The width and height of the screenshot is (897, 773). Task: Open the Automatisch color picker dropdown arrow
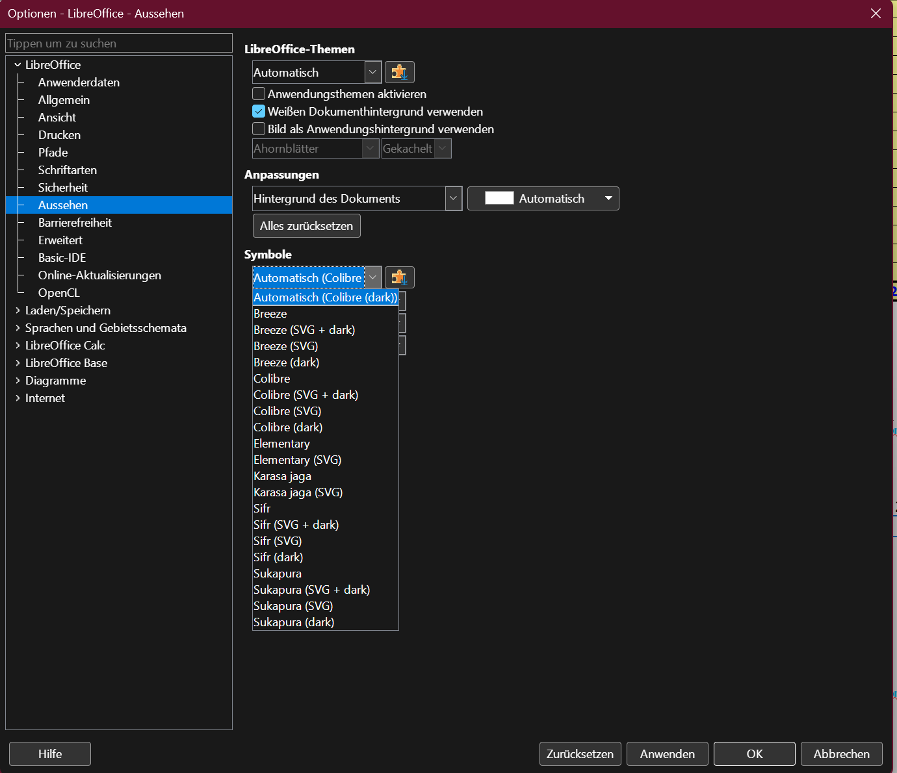[x=608, y=198]
